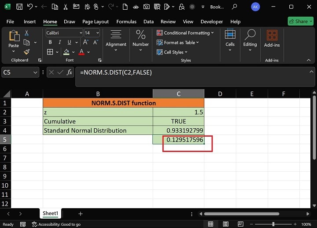This screenshot has height=228, width=317.
Task: Expand the Name Box dropdown arrow
Action: coord(35,72)
